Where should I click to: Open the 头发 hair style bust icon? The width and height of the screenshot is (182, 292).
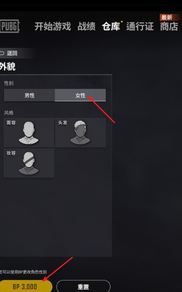point(80,132)
